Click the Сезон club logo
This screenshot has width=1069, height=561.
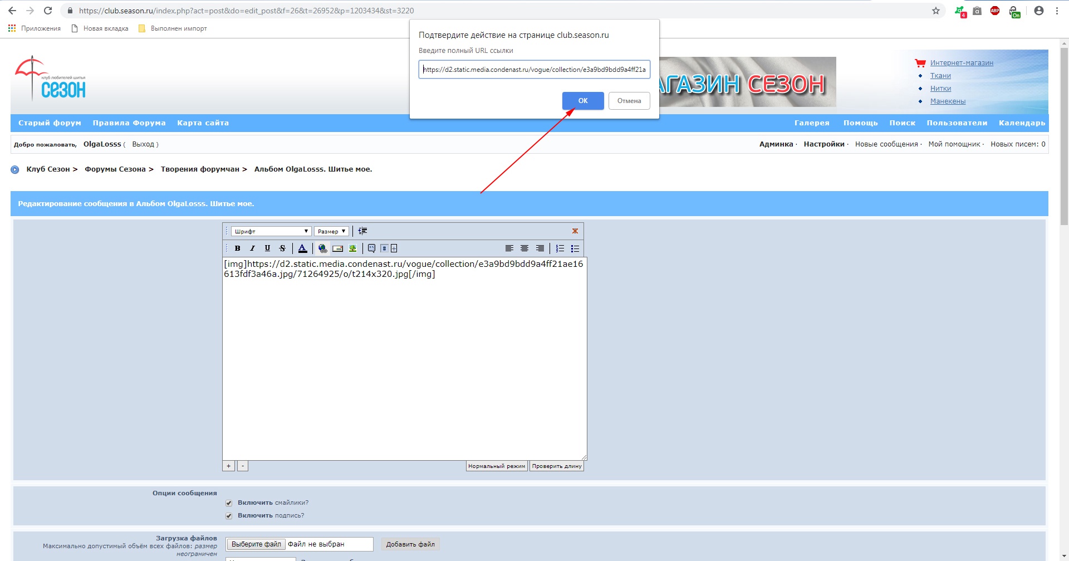50,78
